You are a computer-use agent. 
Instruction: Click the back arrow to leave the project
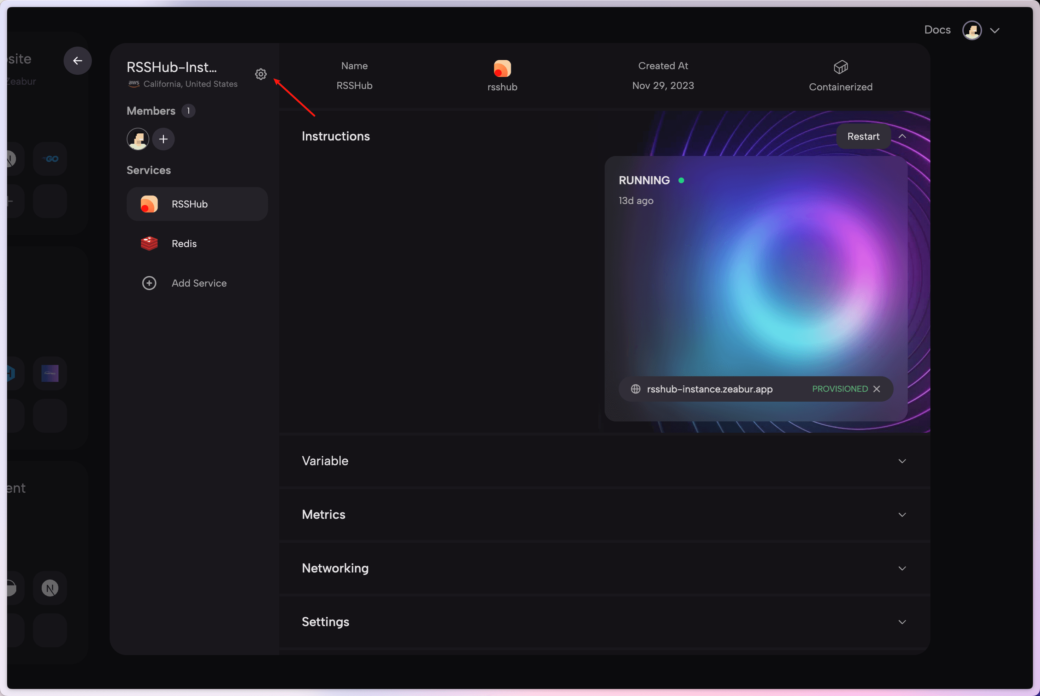[x=78, y=60]
